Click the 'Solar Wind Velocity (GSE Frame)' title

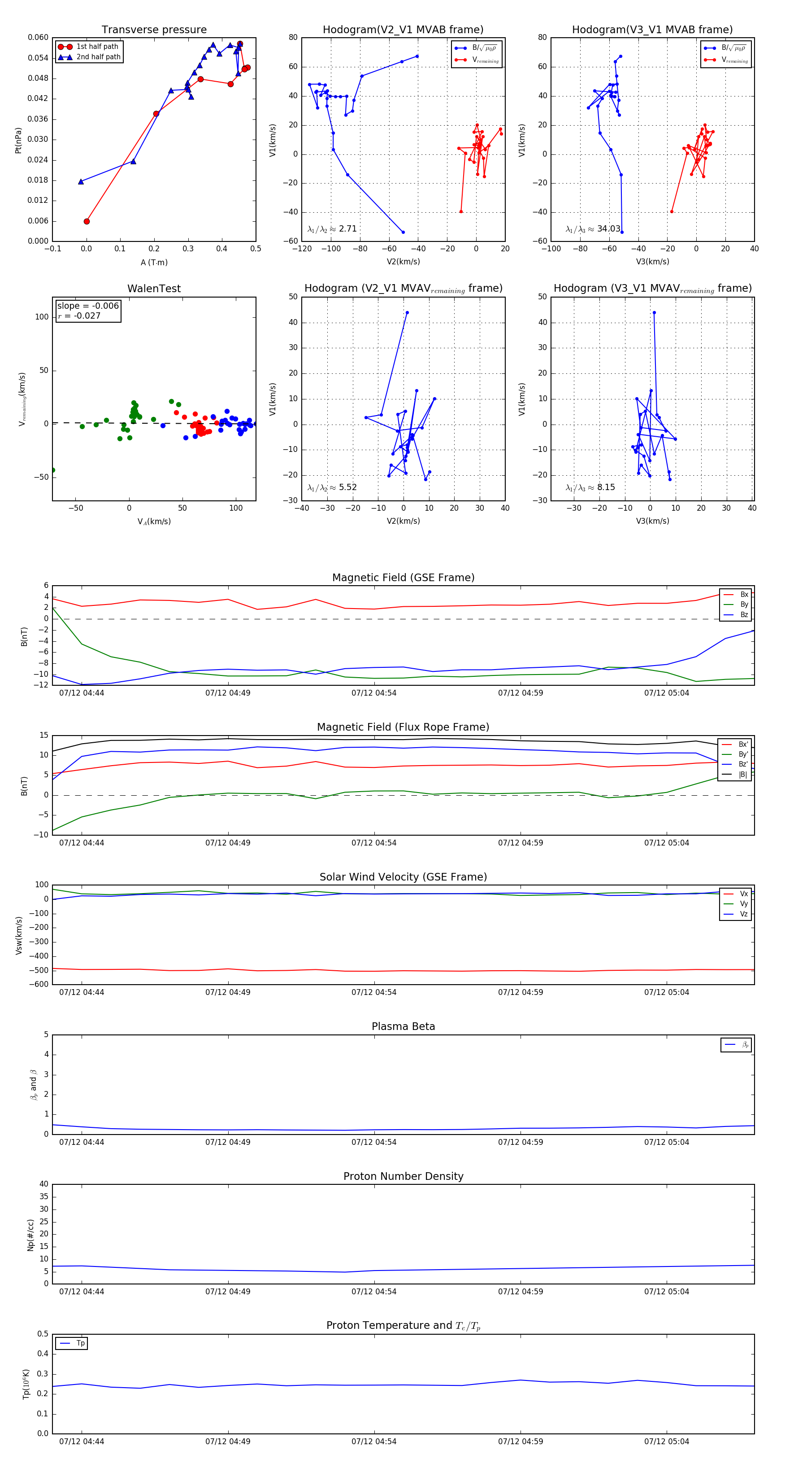(403, 877)
